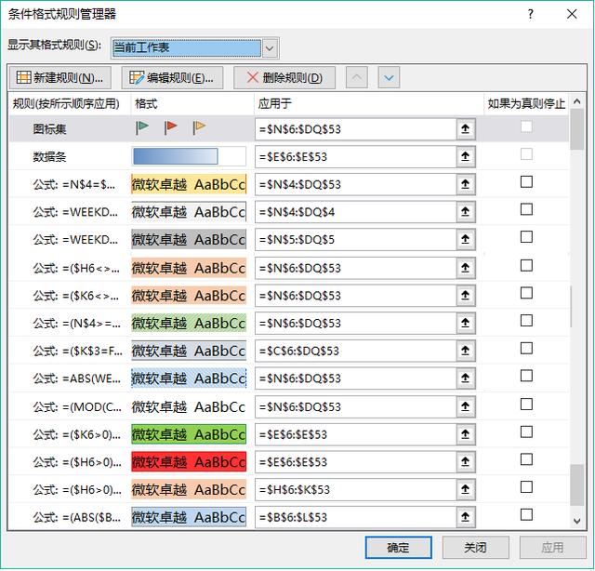Click range picker for =($K6<>... rule
595x571 pixels.
(465, 296)
